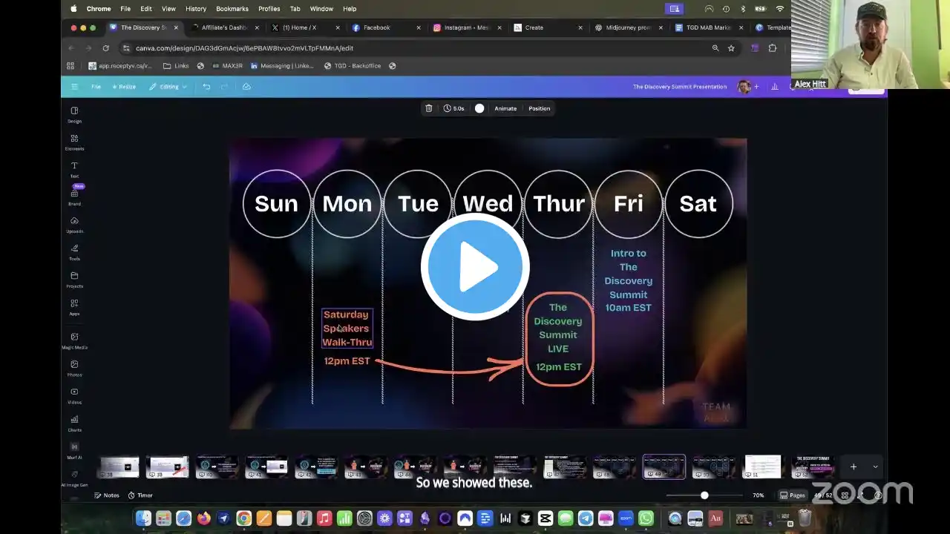Delete the page using the trash icon
The height and width of the screenshot is (534, 950).
tap(429, 108)
